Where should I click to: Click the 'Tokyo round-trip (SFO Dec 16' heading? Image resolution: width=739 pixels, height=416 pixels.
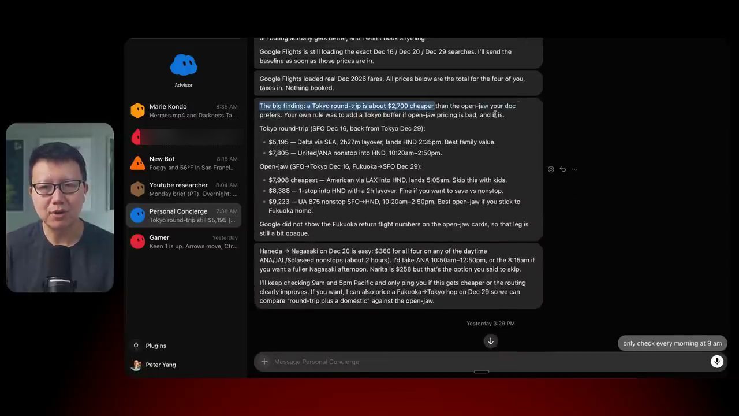coord(342,128)
